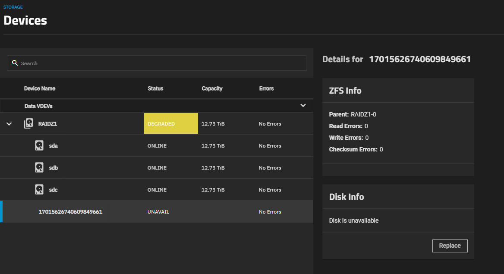
Task: Select the unavailable device 17015626740609849661 row
Action: click(x=157, y=211)
